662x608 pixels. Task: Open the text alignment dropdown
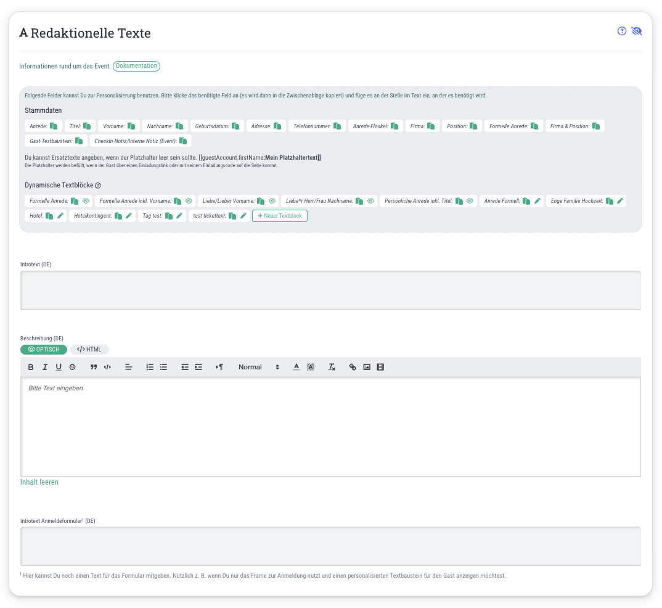pyautogui.click(x=129, y=367)
